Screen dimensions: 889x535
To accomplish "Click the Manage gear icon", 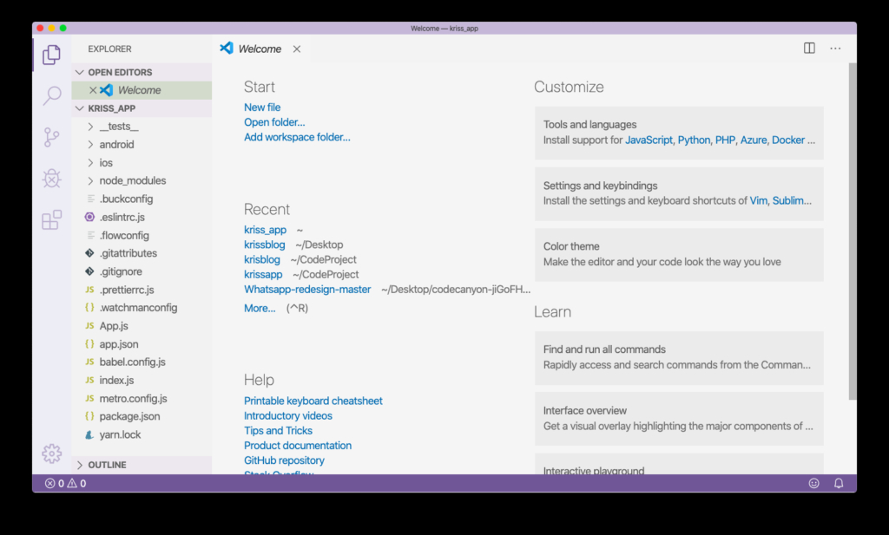I will click(51, 453).
